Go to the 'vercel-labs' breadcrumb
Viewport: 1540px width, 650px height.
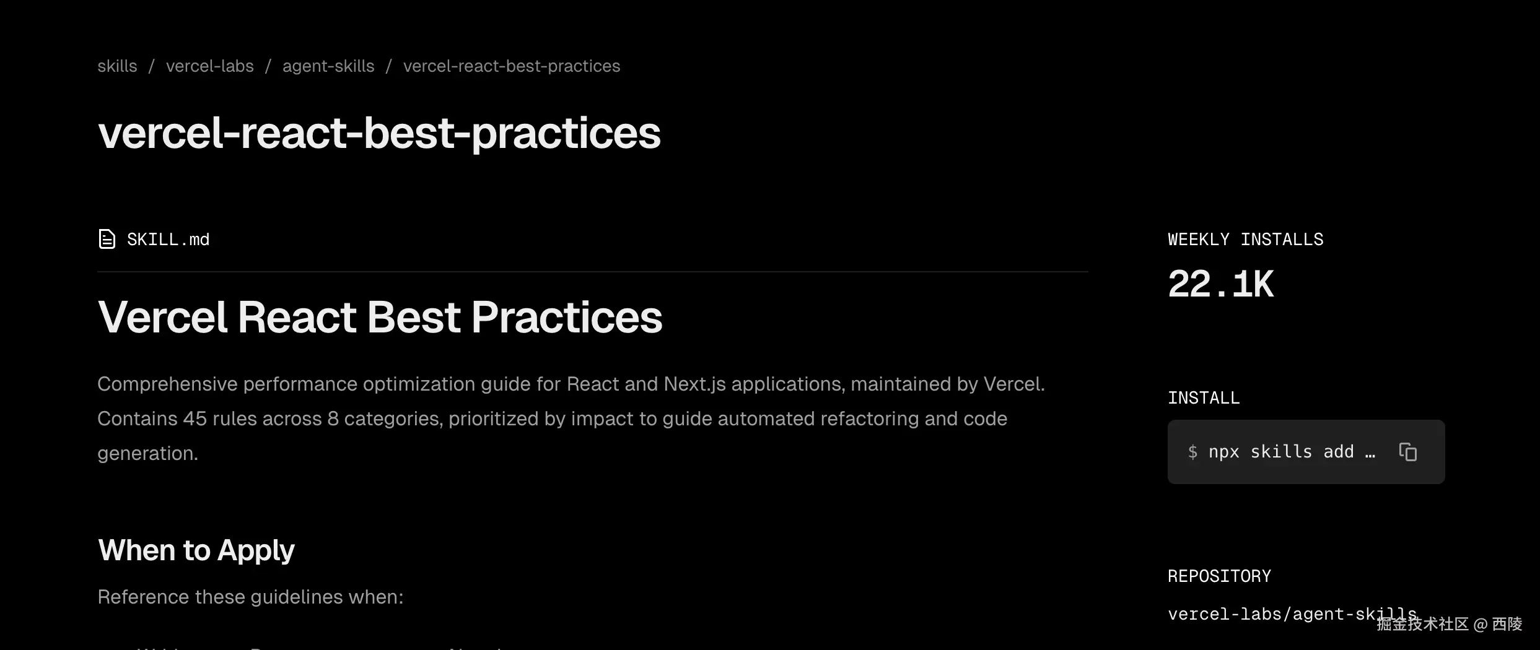[209, 66]
